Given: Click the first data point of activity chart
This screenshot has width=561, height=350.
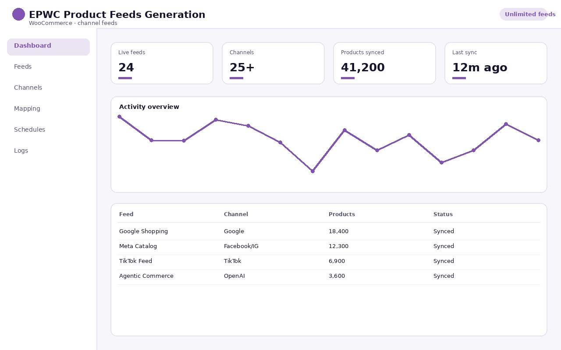Looking at the screenshot, I should point(119,116).
